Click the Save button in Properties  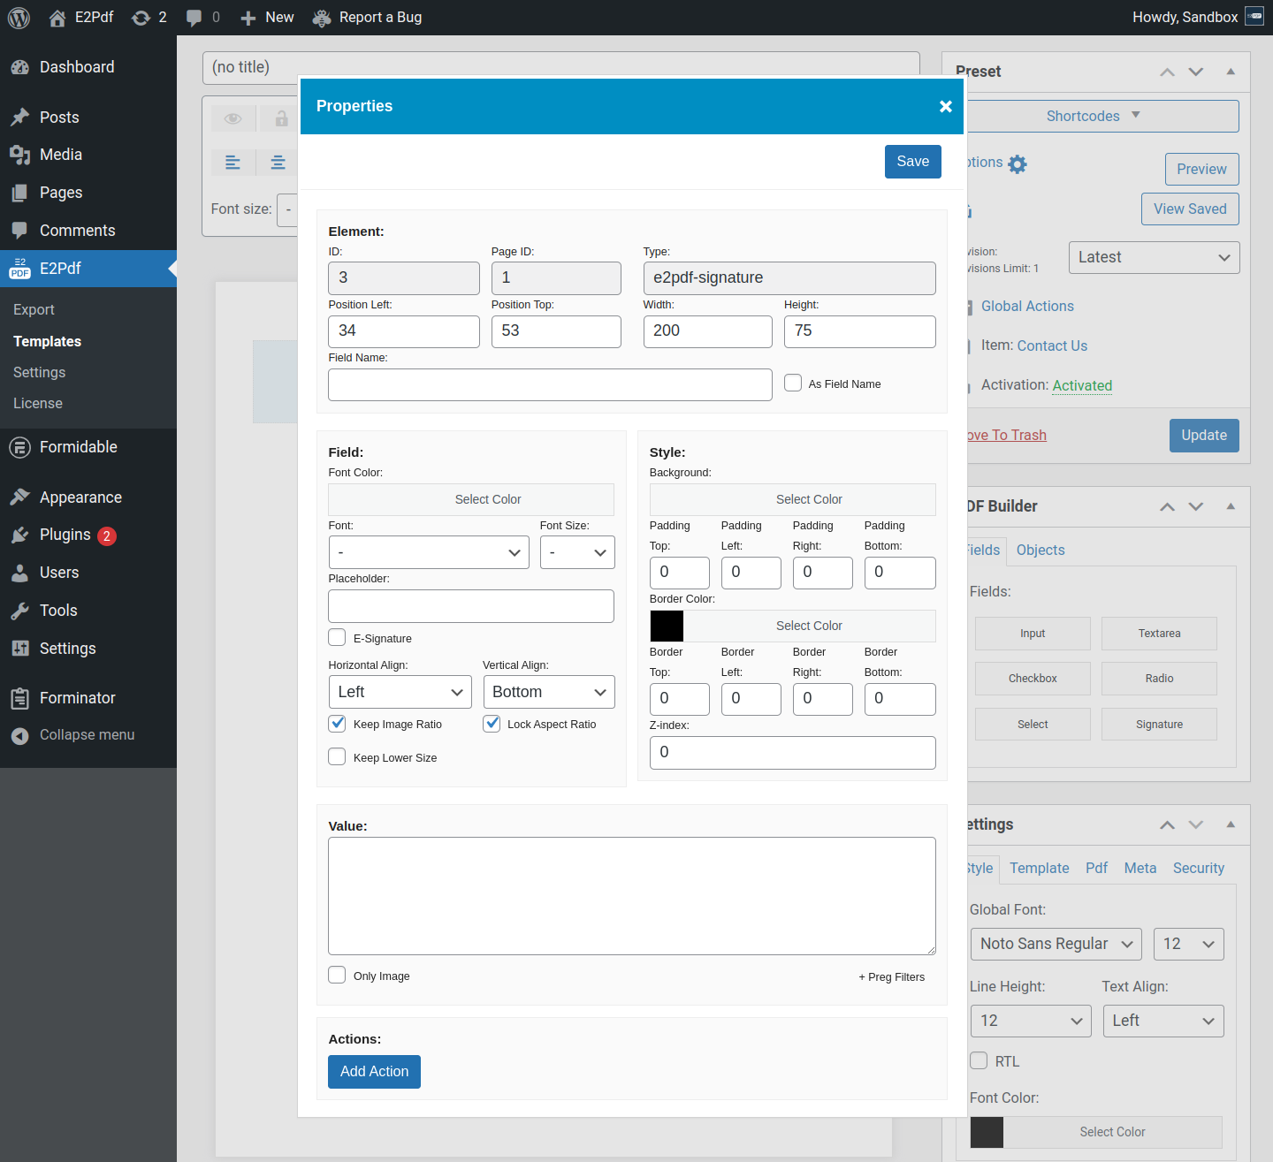(912, 162)
